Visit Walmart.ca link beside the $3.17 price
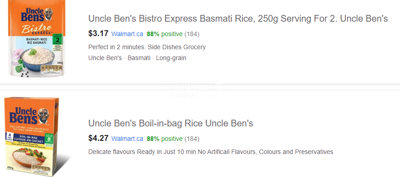 coord(127,34)
